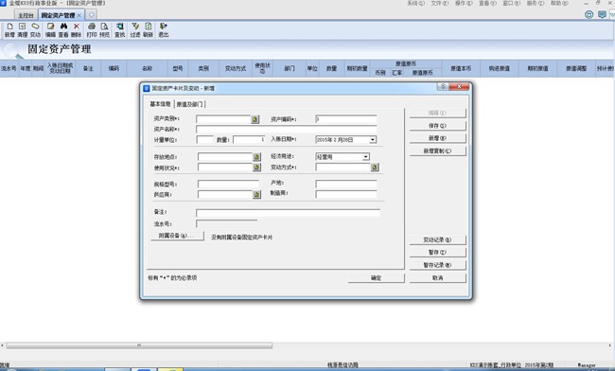
Task: Close the 固定资产管理 tab with its X
Action: (x=79, y=15)
